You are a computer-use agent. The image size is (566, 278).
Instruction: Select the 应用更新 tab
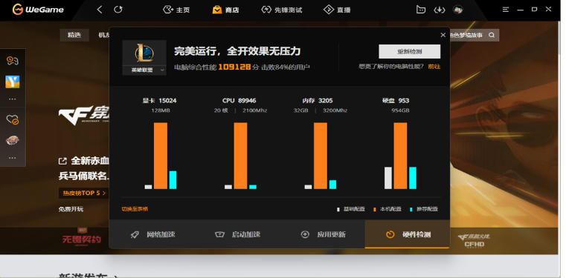point(322,234)
